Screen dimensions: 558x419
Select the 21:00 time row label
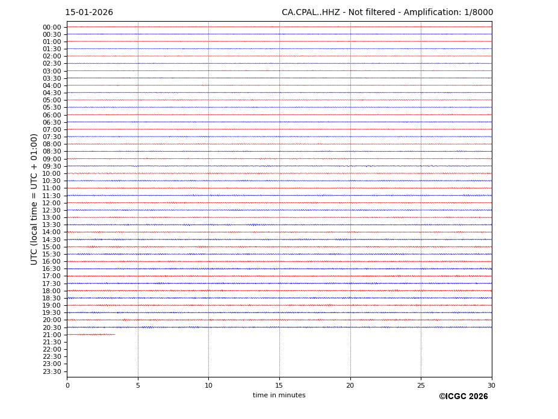[52, 335]
